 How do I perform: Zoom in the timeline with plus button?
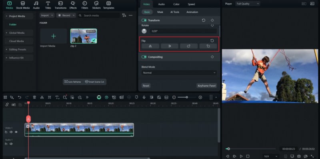coord(200,97)
